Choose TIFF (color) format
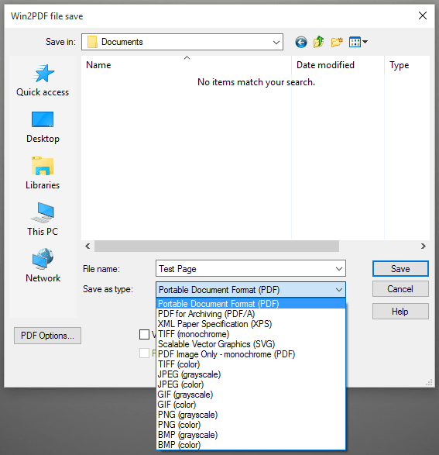 coord(251,364)
